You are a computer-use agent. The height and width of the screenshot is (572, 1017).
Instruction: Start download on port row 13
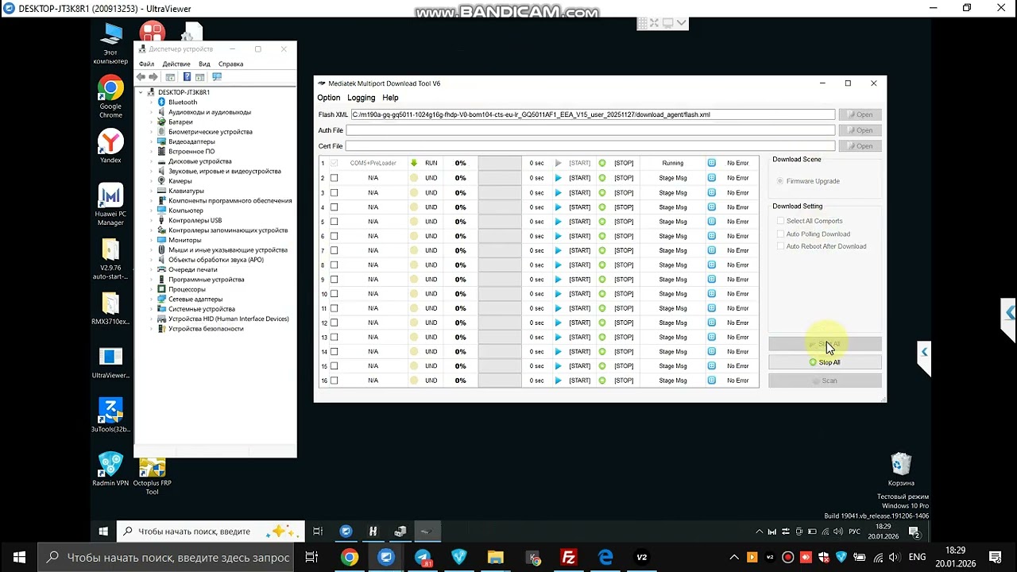point(558,337)
